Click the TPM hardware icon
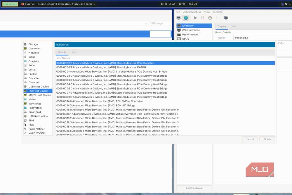Image resolution: width=292 pixels, height=195 pixels. click(25, 120)
